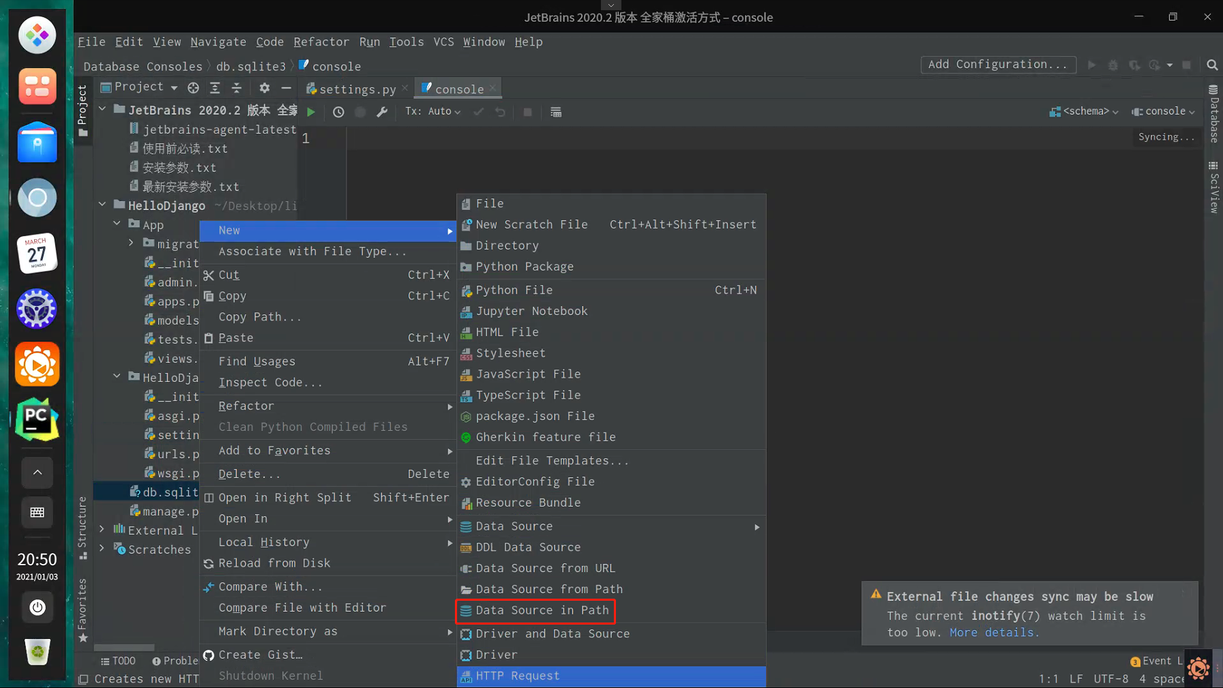
Task: Open the console session dropdown
Action: [1163, 111]
